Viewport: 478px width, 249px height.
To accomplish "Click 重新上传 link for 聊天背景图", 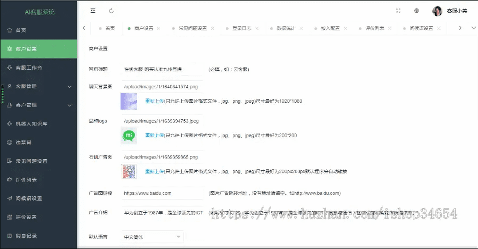I will tap(154, 100).
